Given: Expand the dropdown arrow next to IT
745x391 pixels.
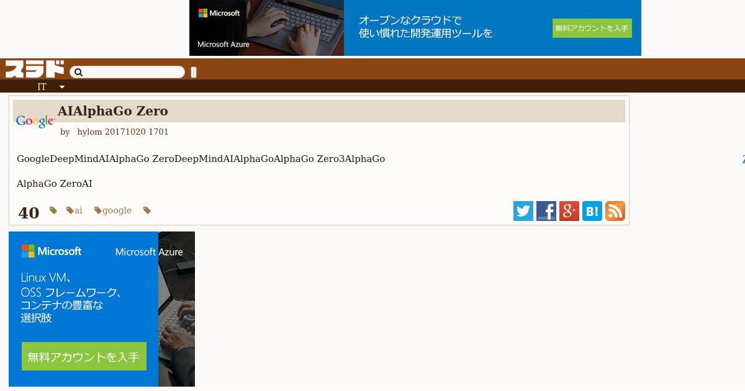Looking at the screenshot, I should [62, 87].
